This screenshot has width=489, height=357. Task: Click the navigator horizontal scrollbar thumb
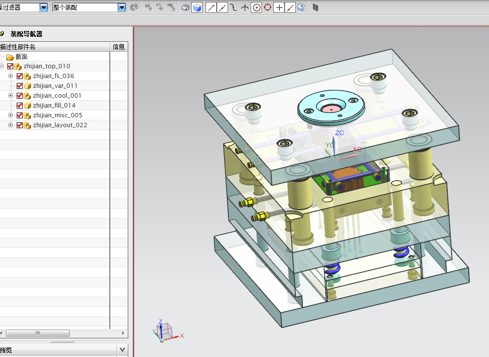tap(38, 333)
